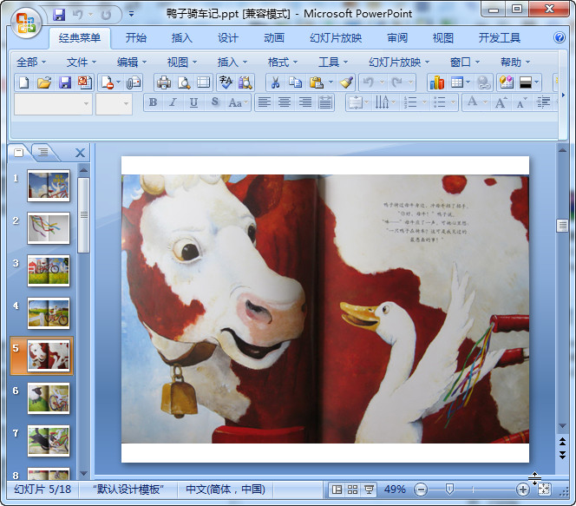Decrease font size with small A icon
The width and height of the screenshot is (576, 506).
[x=521, y=103]
